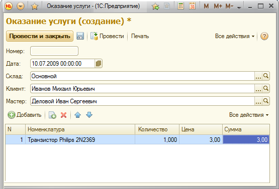Click the 'Номер' input field
Image resolution: width=279 pixels, height=189 pixels.
coord(54,51)
